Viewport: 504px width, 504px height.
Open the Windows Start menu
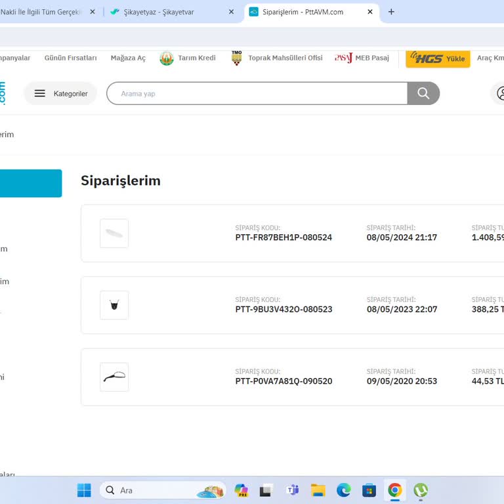click(x=84, y=490)
